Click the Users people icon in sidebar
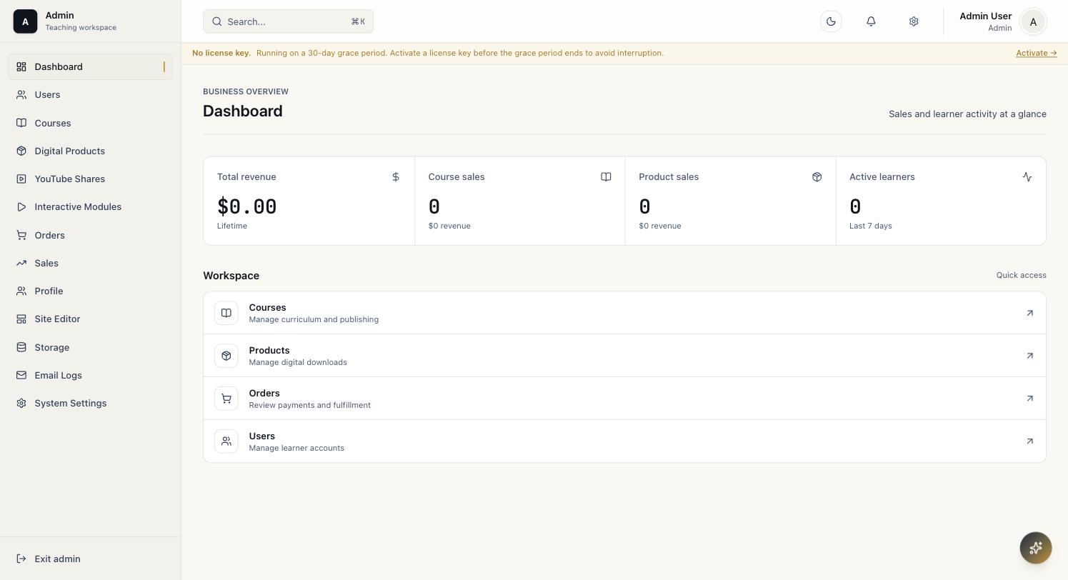The image size is (1068, 580). click(x=21, y=94)
